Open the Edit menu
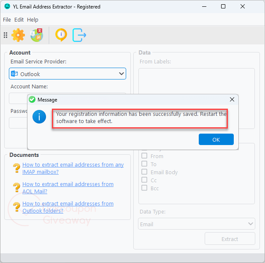 tap(19, 19)
